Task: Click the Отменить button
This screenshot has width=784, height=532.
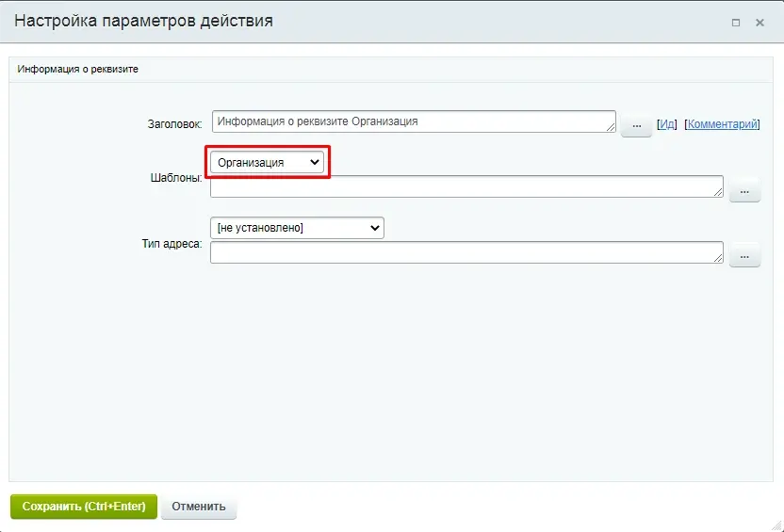Action: point(199,507)
